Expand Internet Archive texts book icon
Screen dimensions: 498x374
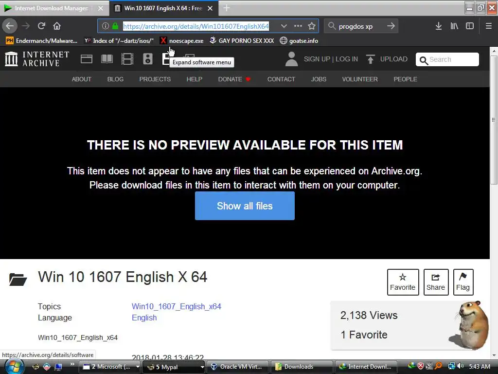pos(107,59)
